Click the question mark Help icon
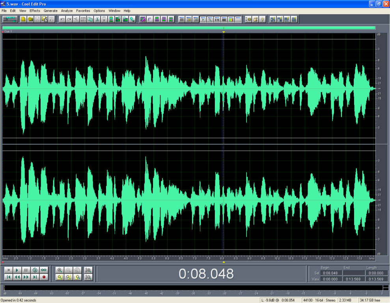The image size is (390, 303). click(x=262, y=19)
